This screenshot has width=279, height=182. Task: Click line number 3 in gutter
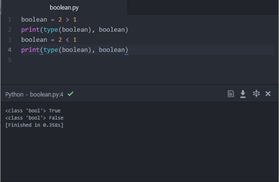[10, 40]
